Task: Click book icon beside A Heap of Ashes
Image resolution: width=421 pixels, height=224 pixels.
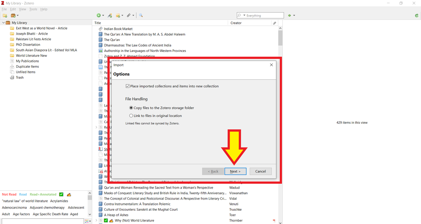Action: (101, 215)
